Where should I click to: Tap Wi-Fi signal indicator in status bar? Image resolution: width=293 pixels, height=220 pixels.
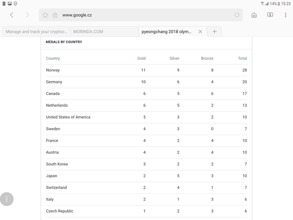coord(262,4)
